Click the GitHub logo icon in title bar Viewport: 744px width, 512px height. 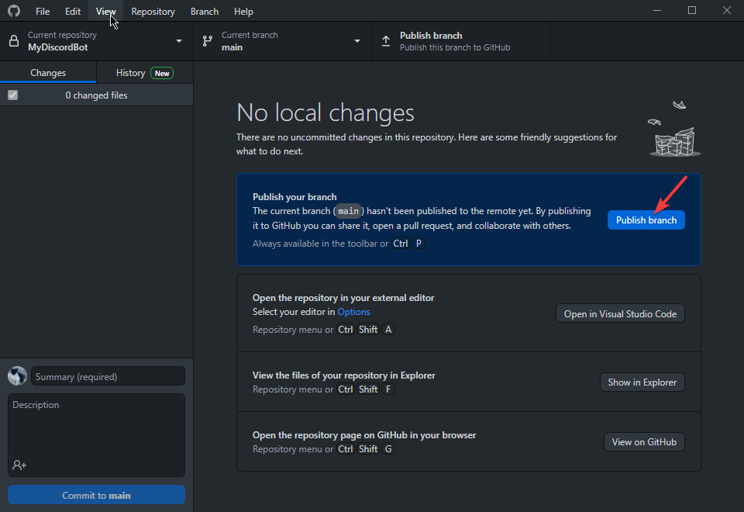click(x=14, y=11)
